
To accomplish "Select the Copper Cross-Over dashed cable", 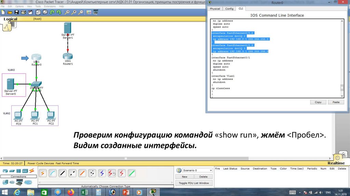I will pyautogui.click(x=72, y=173).
